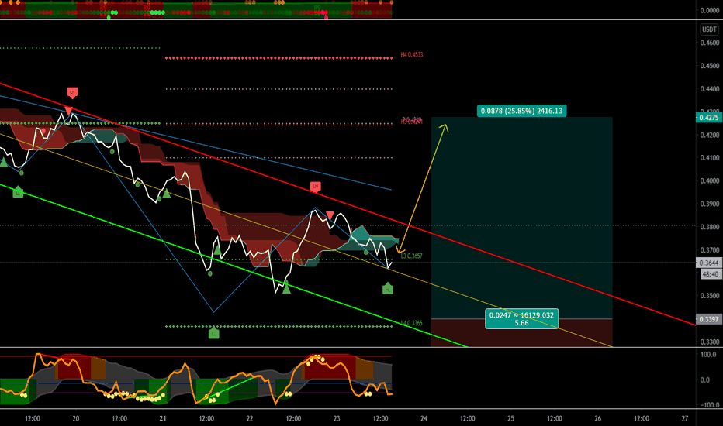723x426 pixels.
Task: Click the L3 0.3657 pivot label
Action: pyautogui.click(x=411, y=256)
